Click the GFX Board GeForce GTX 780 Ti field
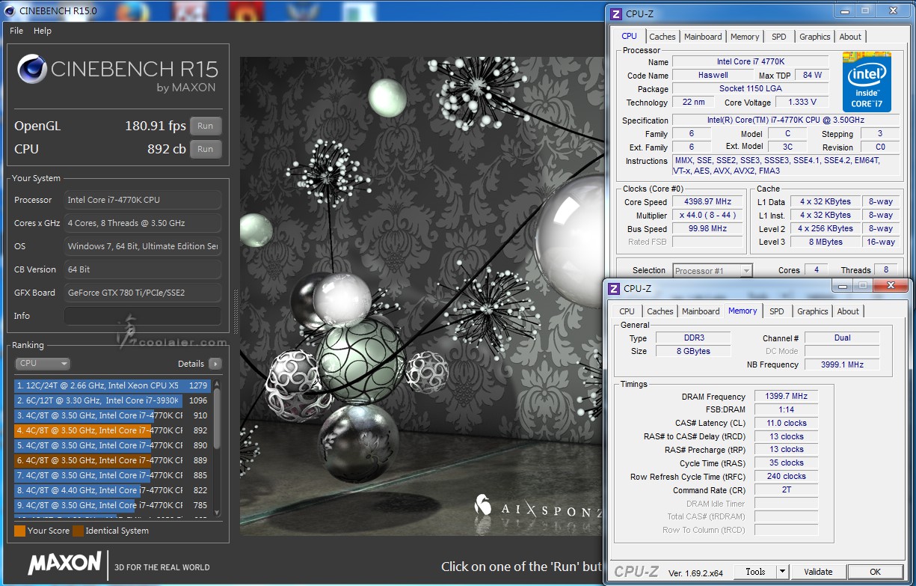The image size is (916, 586). (x=142, y=293)
